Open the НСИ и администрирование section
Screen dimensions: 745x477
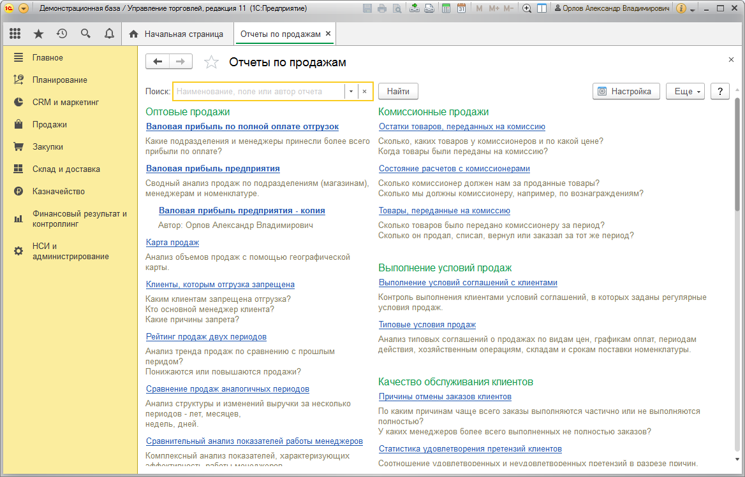[70, 252]
